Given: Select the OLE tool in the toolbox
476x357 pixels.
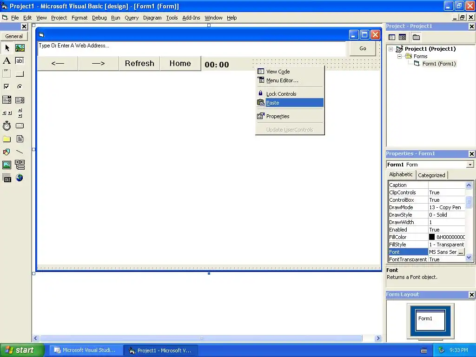Looking at the screenshot, I should click(x=7, y=178).
